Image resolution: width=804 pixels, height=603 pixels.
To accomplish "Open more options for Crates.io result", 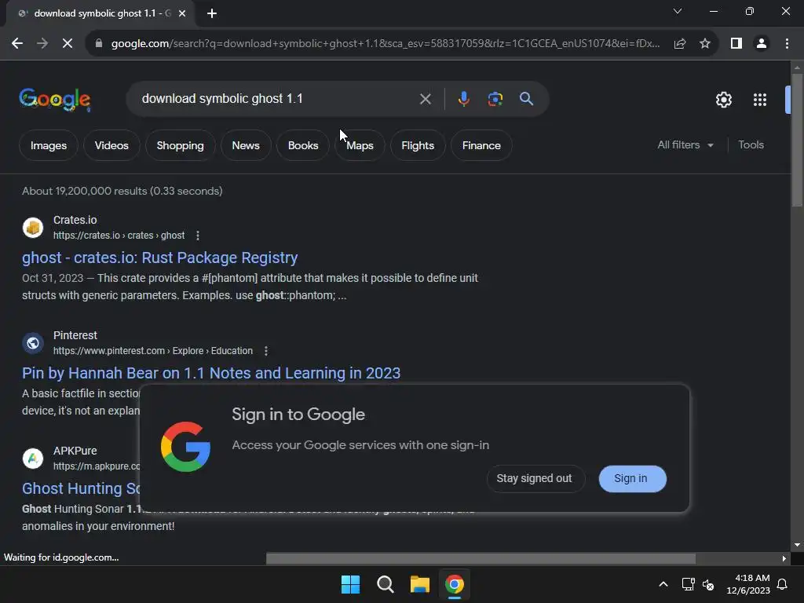I will (198, 236).
